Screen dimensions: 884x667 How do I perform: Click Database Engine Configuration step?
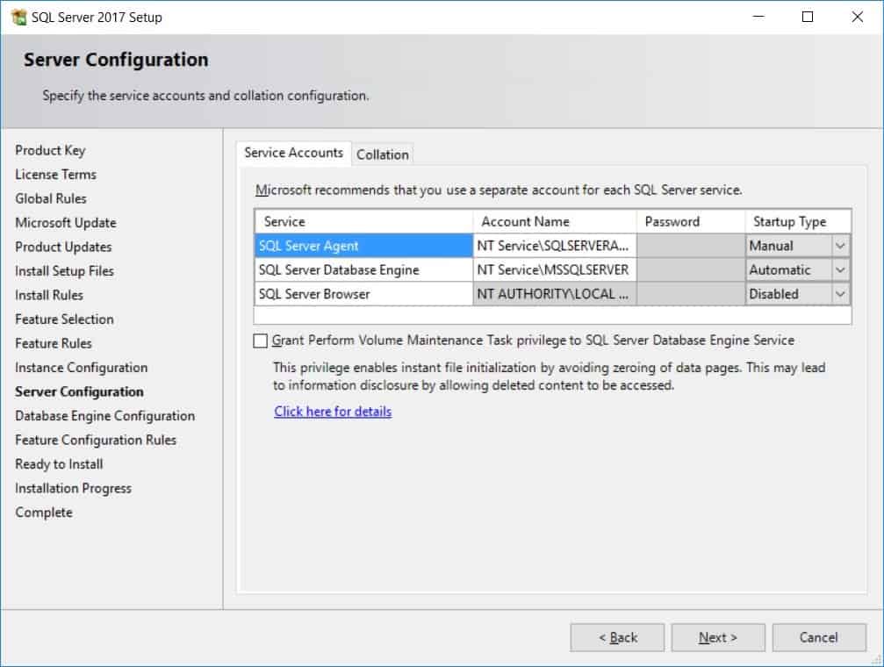coord(104,416)
